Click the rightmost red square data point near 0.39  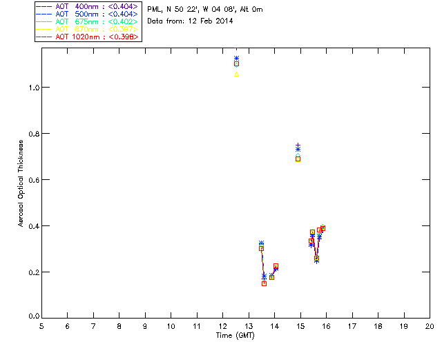click(323, 228)
